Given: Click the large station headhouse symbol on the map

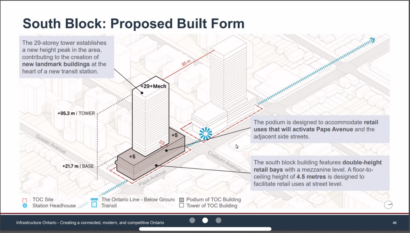Looking at the screenshot, I should 206,134.
